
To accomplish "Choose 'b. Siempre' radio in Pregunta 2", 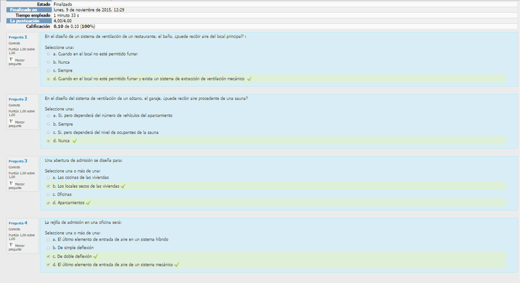I will (x=48, y=124).
